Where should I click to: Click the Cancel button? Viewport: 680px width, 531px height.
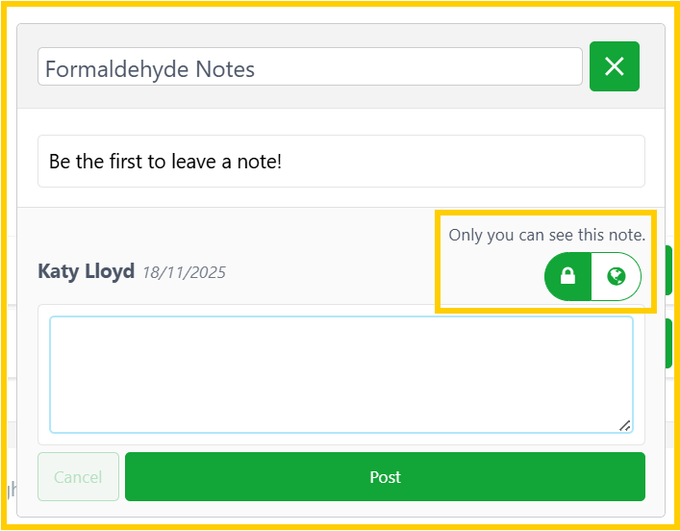(x=78, y=477)
